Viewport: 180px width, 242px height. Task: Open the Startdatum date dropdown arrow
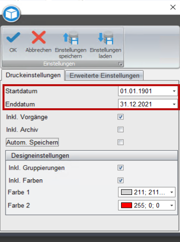click(x=174, y=91)
